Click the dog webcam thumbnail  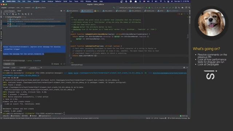click(x=212, y=22)
